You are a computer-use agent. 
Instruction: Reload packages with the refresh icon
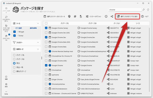coord(148,10)
